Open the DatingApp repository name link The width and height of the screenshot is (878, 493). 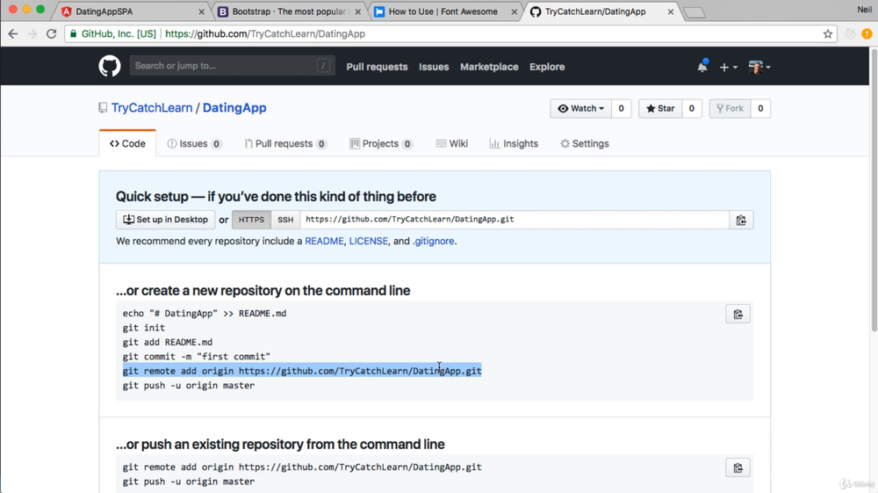[x=234, y=107]
